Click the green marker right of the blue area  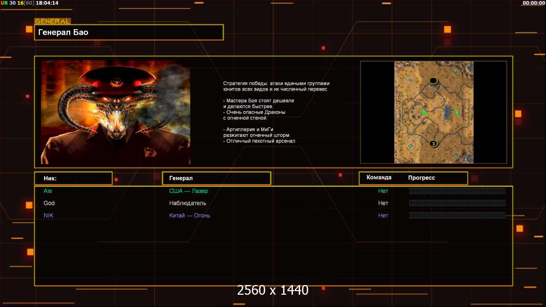(x=457, y=112)
